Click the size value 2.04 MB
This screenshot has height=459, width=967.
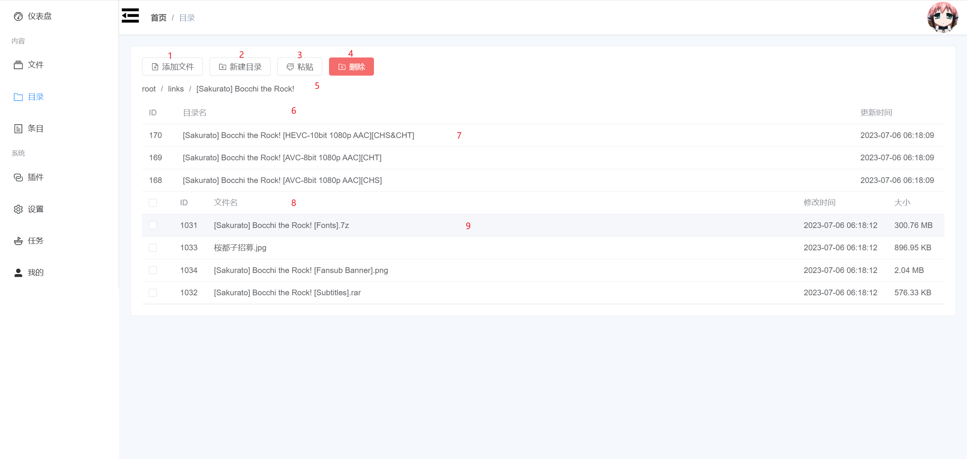[x=909, y=270]
